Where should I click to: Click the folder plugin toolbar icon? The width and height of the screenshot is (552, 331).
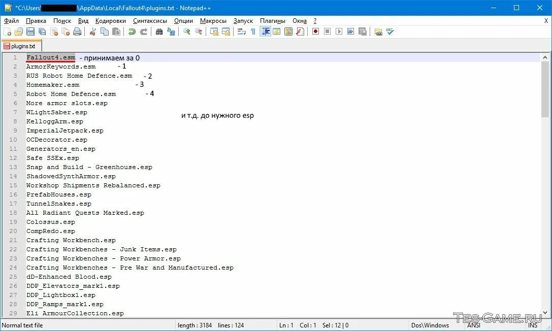pos(378,31)
